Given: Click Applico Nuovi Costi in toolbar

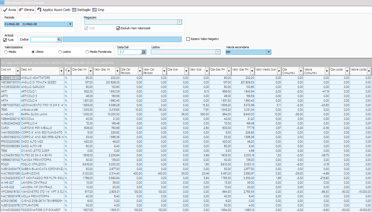Looking at the screenshot, I should pos(54,10).
